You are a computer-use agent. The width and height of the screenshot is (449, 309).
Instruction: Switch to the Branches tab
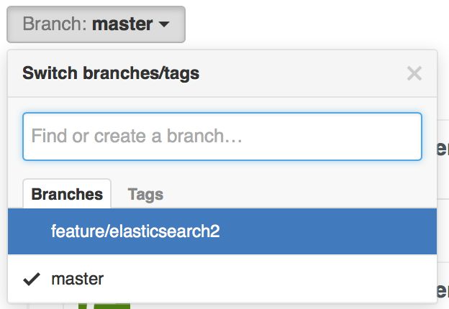(x=67, y=194)
